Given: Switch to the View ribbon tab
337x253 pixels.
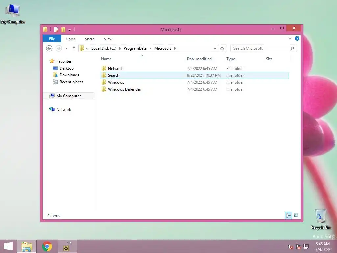Looking at the screenshot, I should point(108,39).
